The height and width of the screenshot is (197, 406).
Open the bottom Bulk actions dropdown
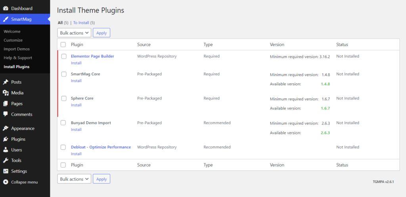click(x=74, y=179)
